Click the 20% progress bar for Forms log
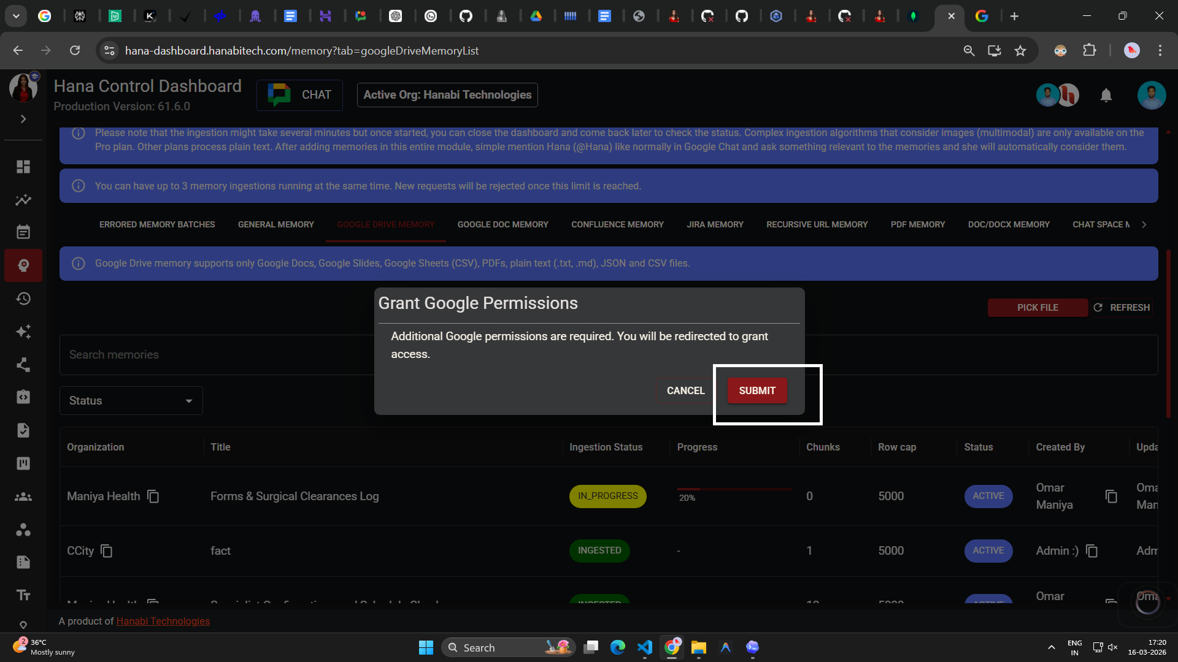Viewport: 1178px width, 662px height. [734, 490]
